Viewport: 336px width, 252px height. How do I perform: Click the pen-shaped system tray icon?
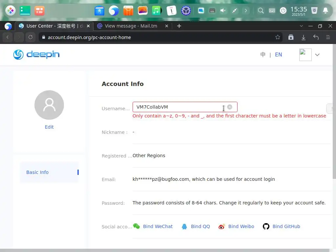pyautogui.click(x=234, y=10)
